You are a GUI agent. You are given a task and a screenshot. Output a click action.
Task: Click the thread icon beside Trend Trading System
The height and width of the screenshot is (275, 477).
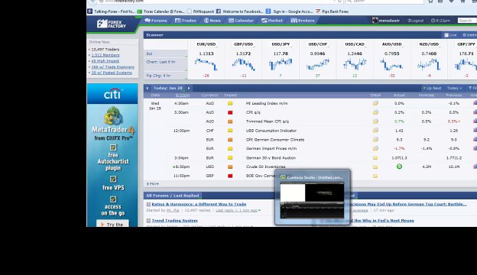148,221
